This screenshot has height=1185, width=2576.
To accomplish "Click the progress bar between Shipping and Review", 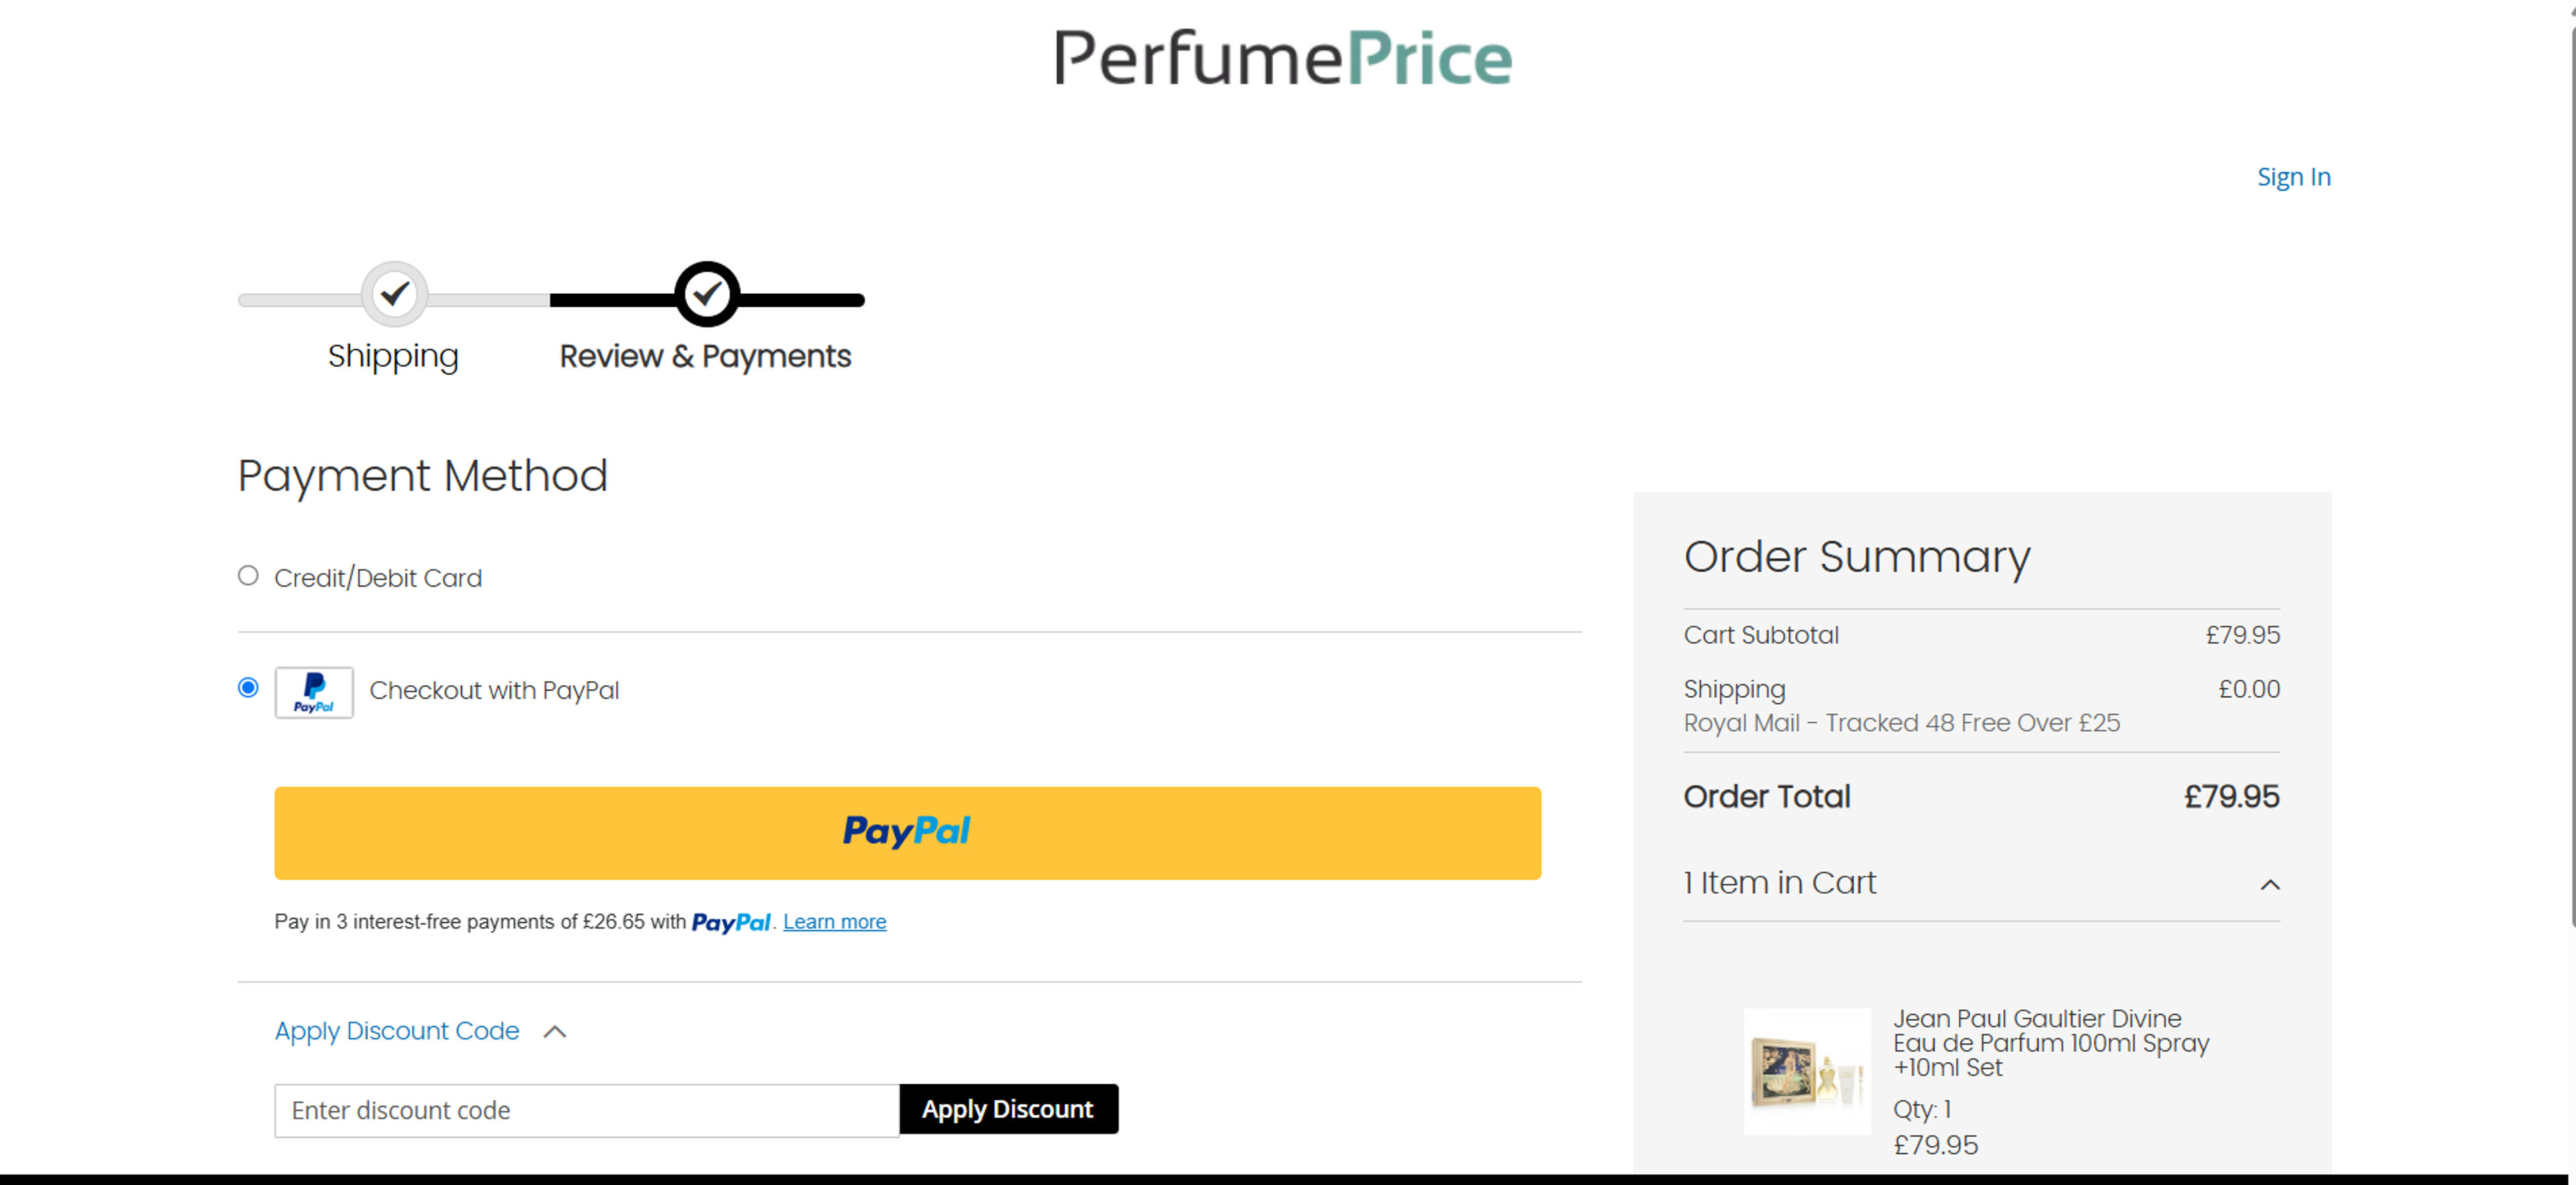I will pos(550,297).
